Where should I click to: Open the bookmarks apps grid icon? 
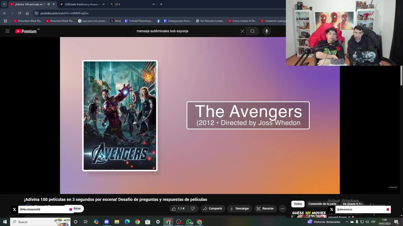pyautogui.click(x=5, y=21)
